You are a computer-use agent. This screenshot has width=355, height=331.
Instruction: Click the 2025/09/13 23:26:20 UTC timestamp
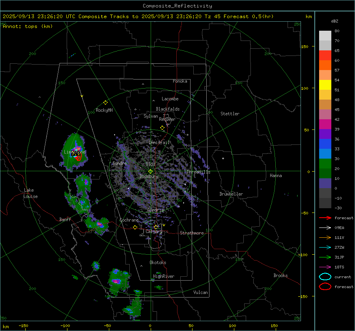(39, 17)
